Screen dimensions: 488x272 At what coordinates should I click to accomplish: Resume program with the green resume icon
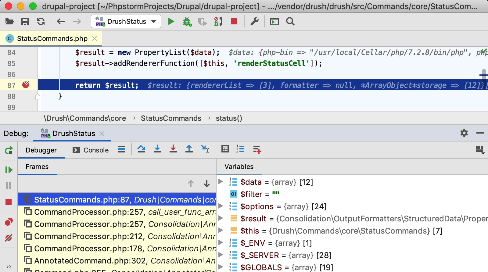pyautogui.click(x=9, y=170)
